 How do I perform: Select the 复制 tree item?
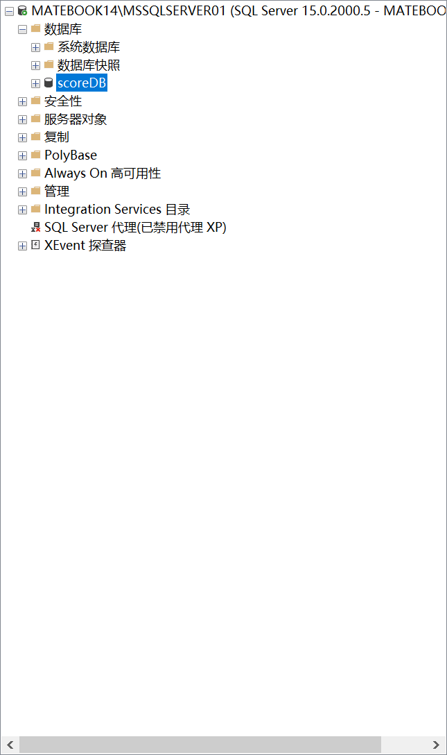57,137
